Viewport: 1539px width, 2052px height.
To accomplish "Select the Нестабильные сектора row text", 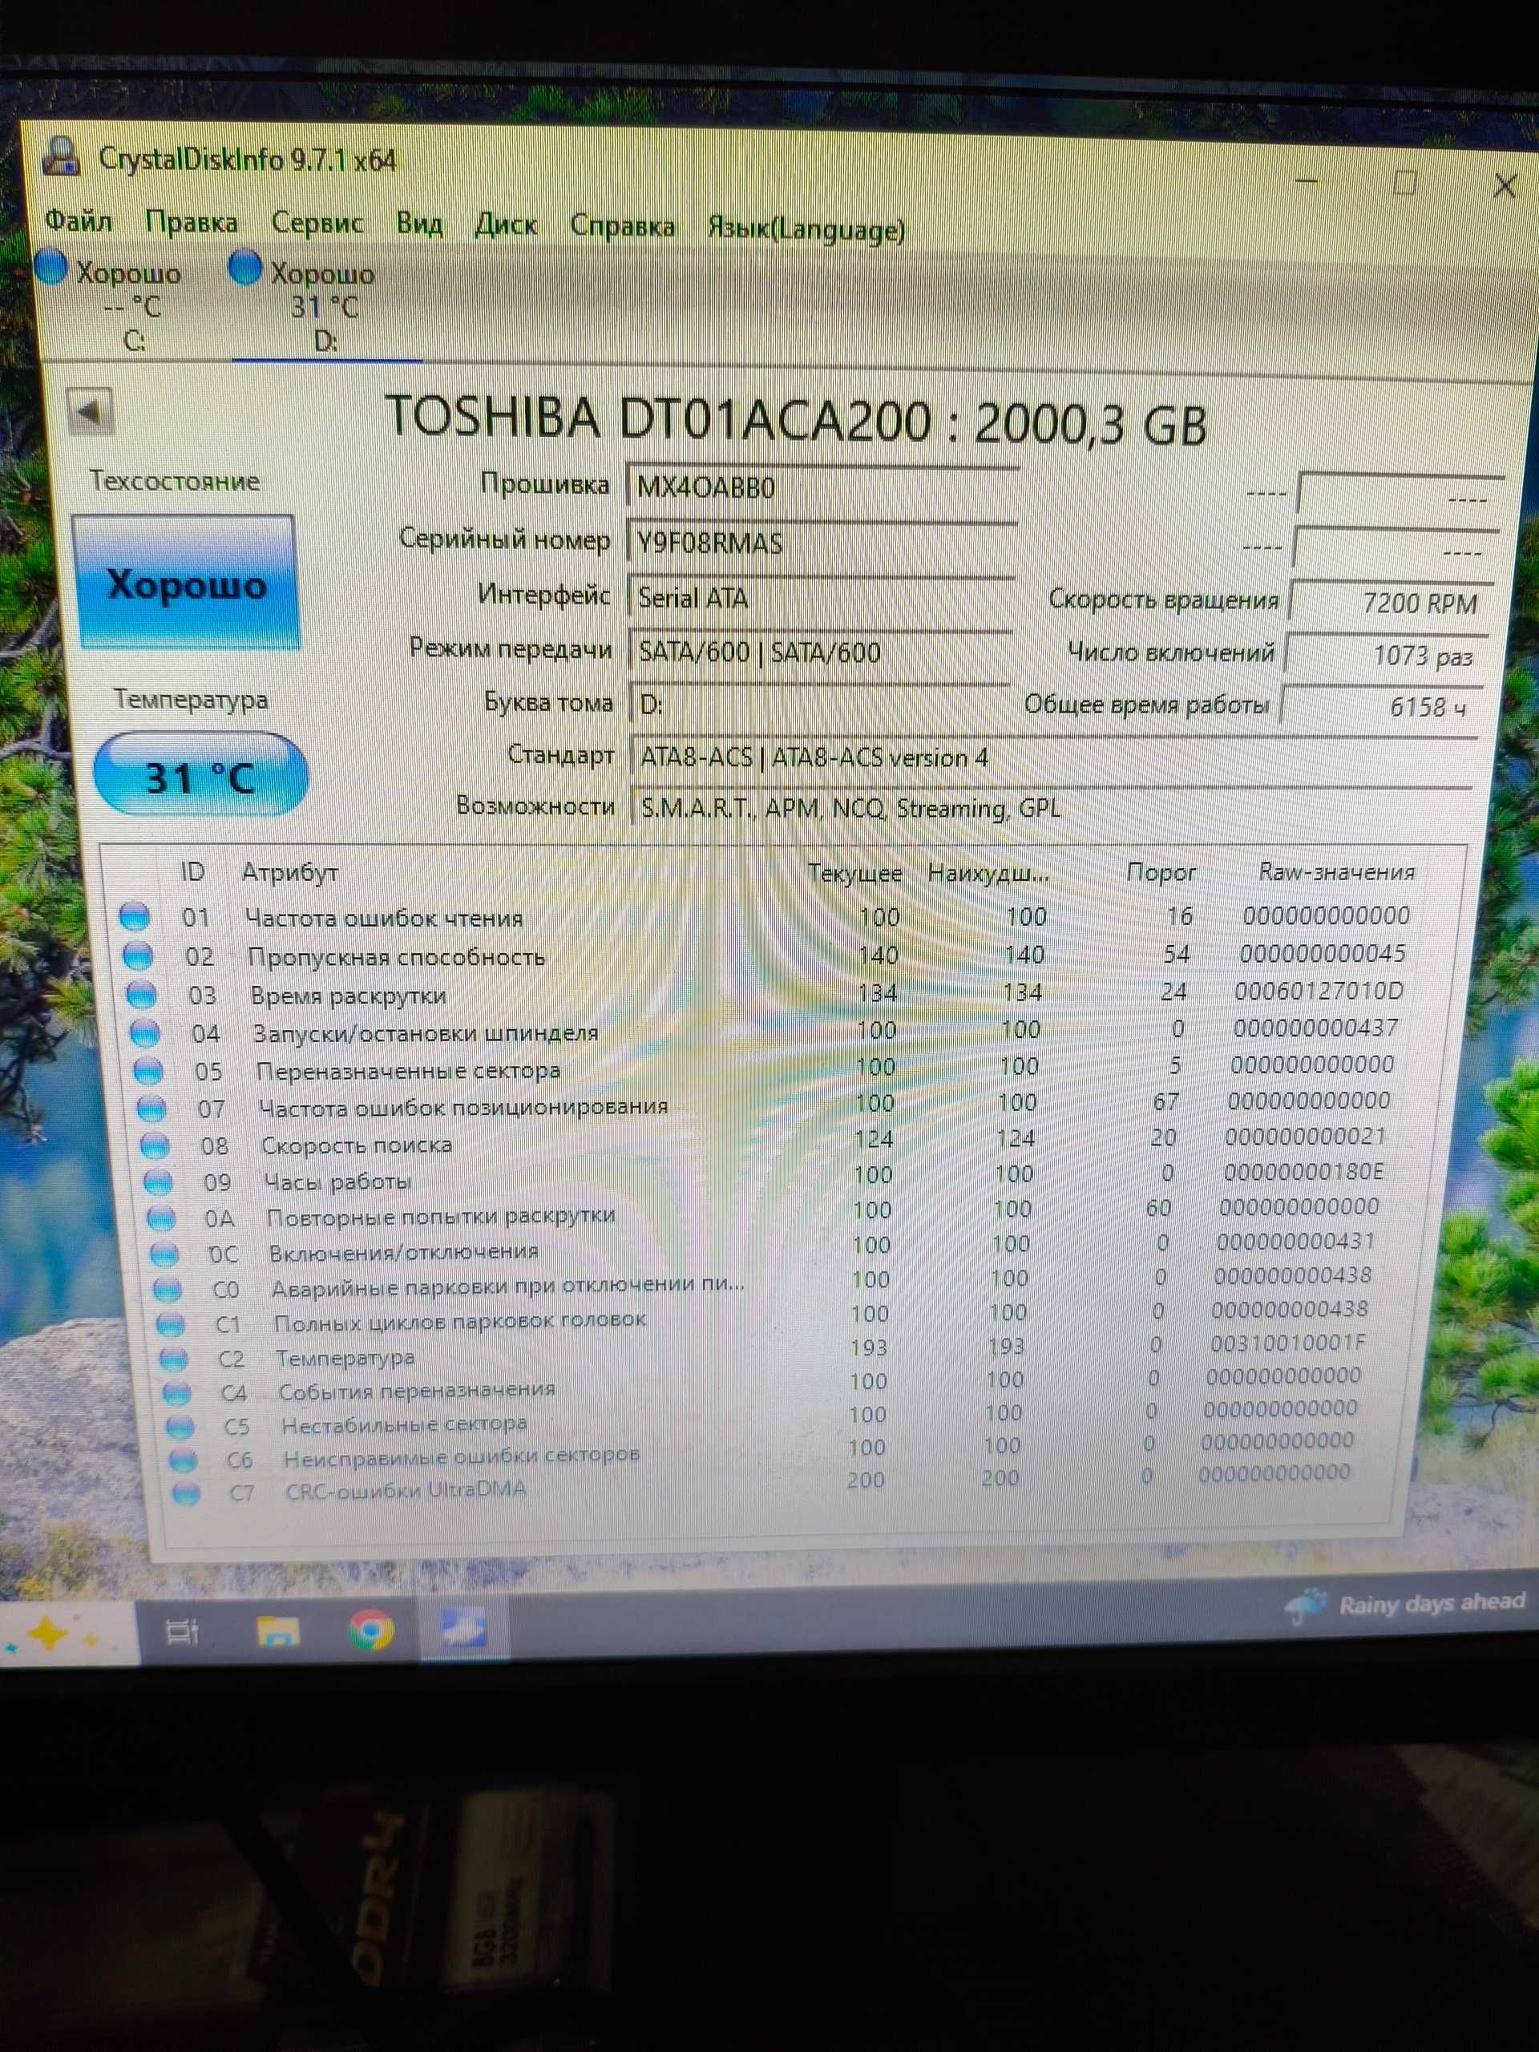I will tap(405, 1425).
